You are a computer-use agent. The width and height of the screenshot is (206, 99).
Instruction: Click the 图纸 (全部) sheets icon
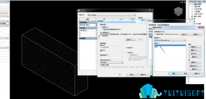pos(192,16)
